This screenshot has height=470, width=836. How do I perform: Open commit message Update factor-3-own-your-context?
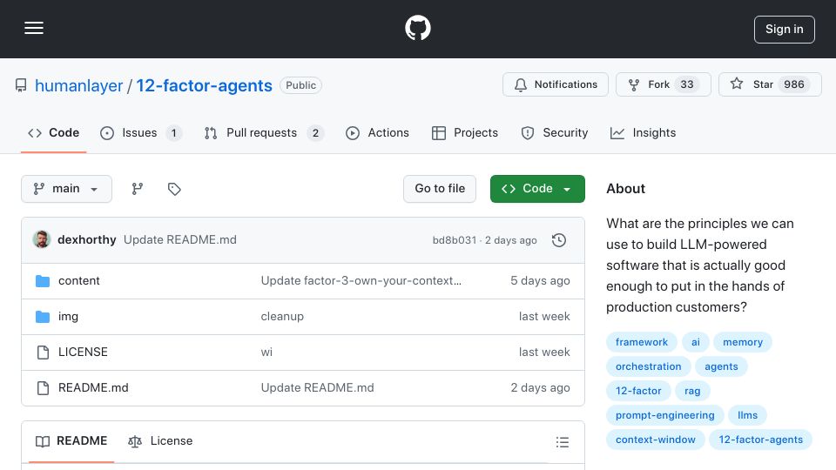[x=361, y=281]
